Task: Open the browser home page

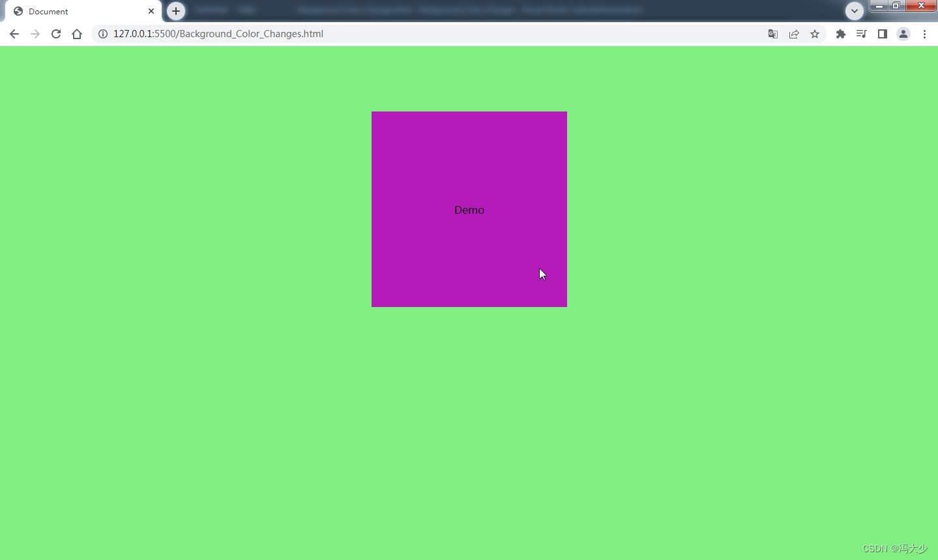Action: (x=77, y=34)
